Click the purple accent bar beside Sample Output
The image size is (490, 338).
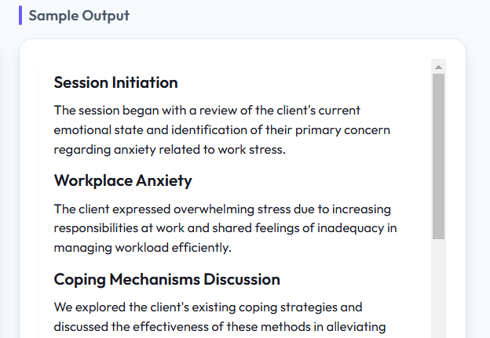(x=20, y=16)
